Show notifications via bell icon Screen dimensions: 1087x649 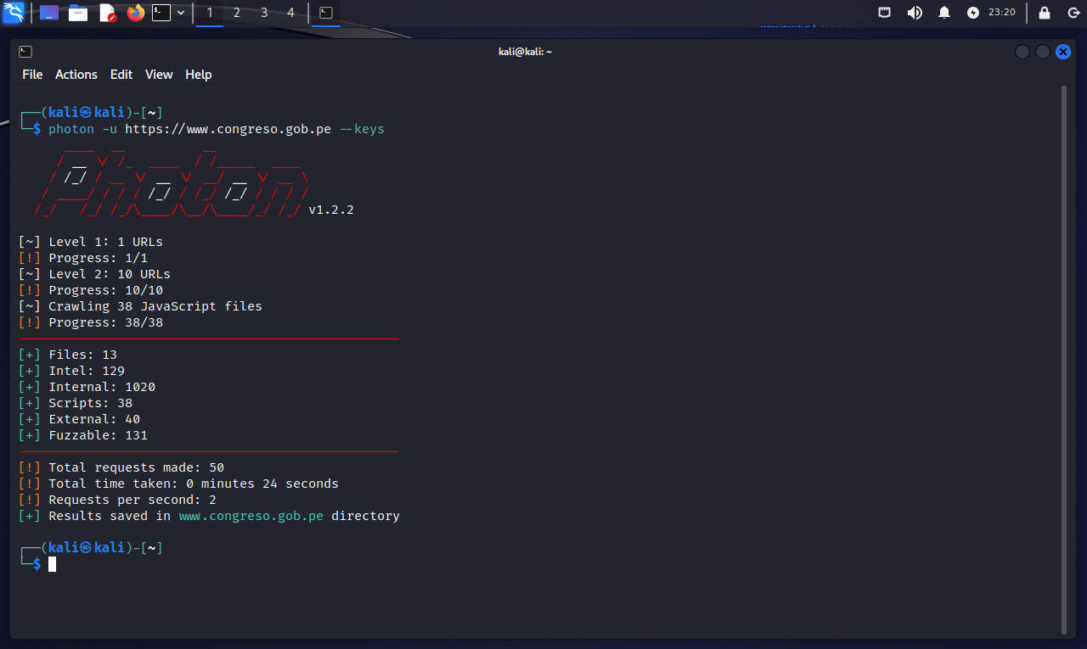pos(944,13)
